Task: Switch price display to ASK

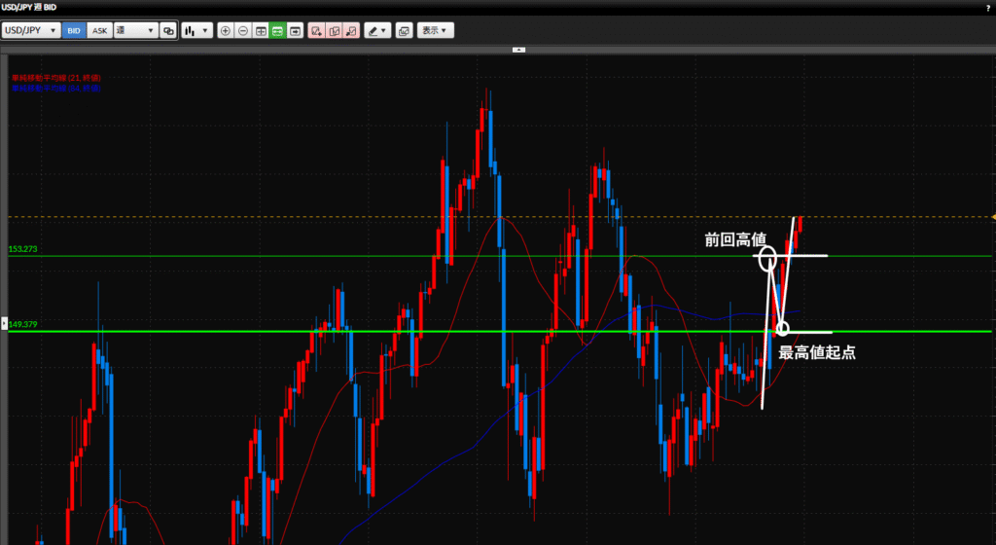Action: pyautogui.click(x=99, y=30)
